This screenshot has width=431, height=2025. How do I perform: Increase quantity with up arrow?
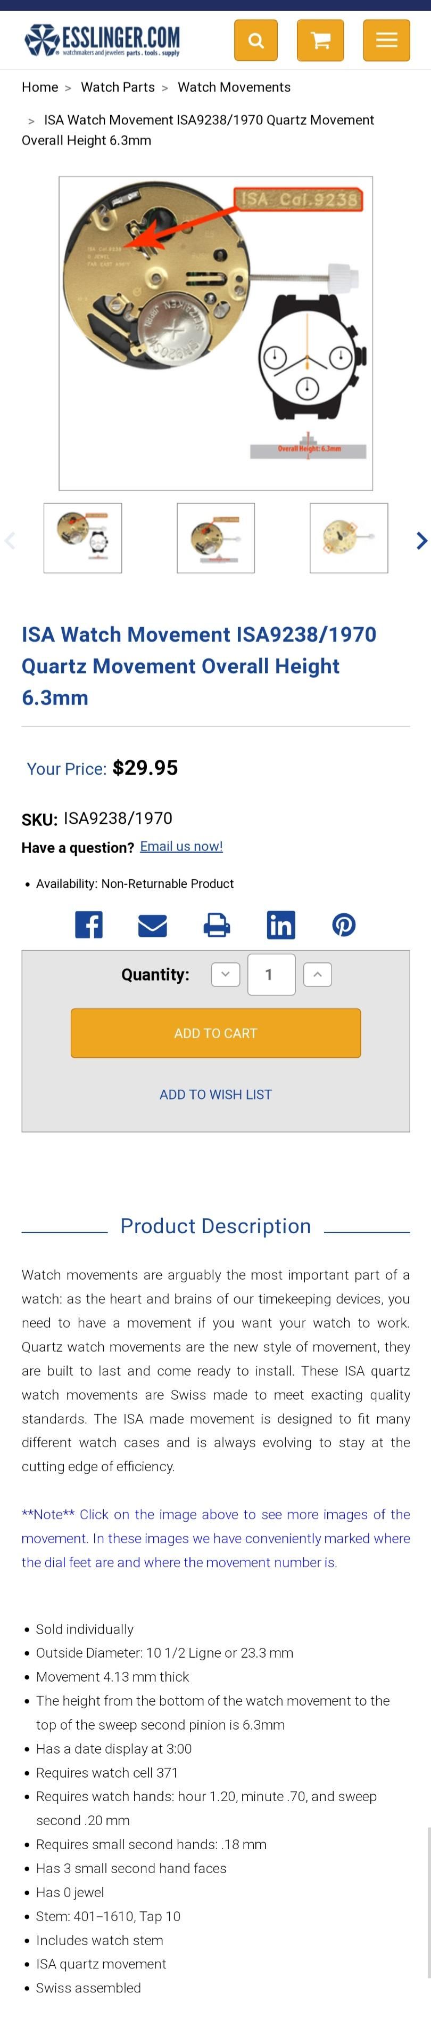click(317, 975)
